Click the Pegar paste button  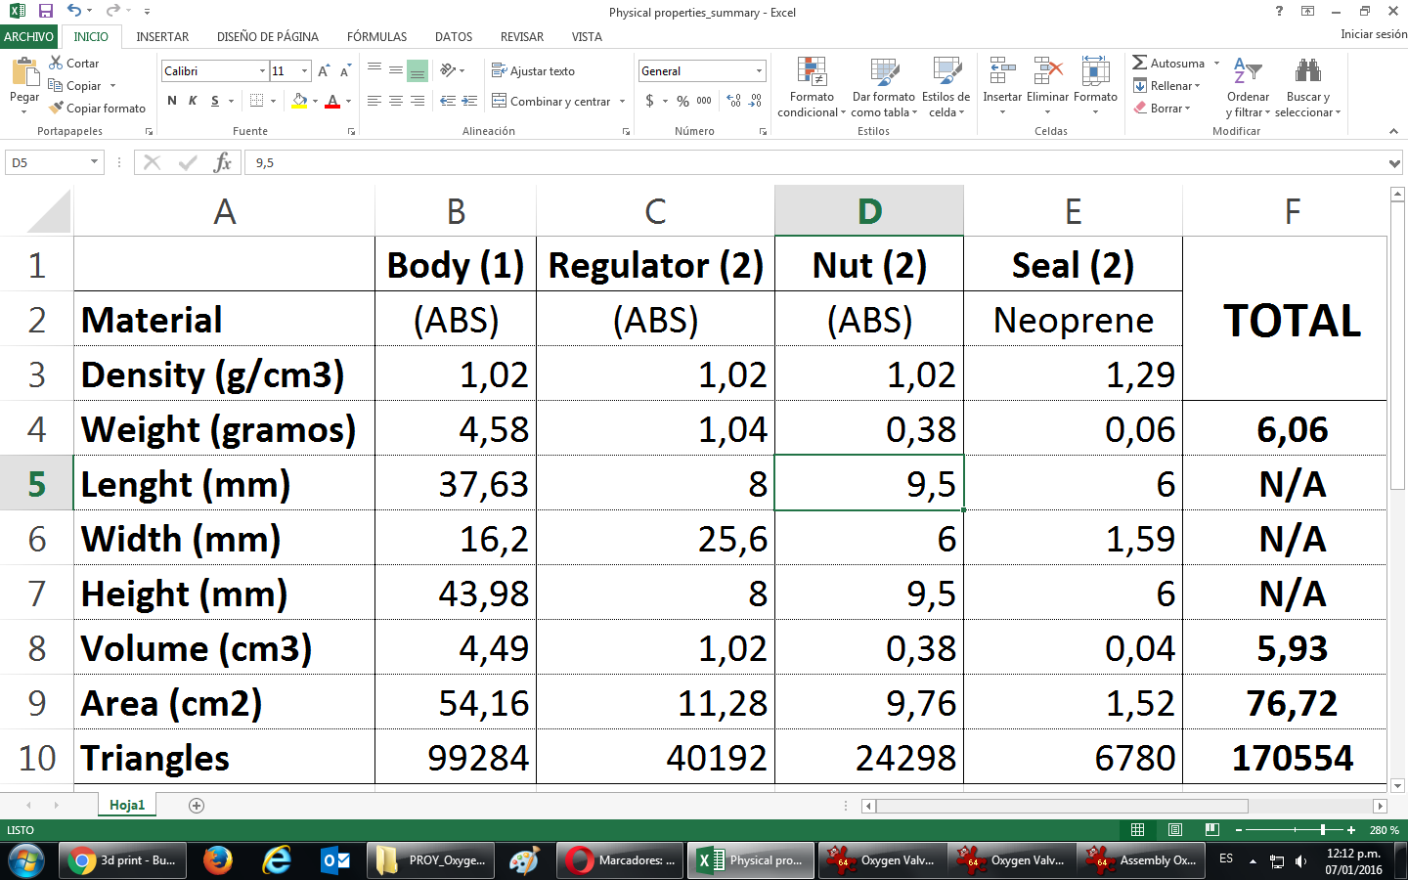[x=24, y=86]
